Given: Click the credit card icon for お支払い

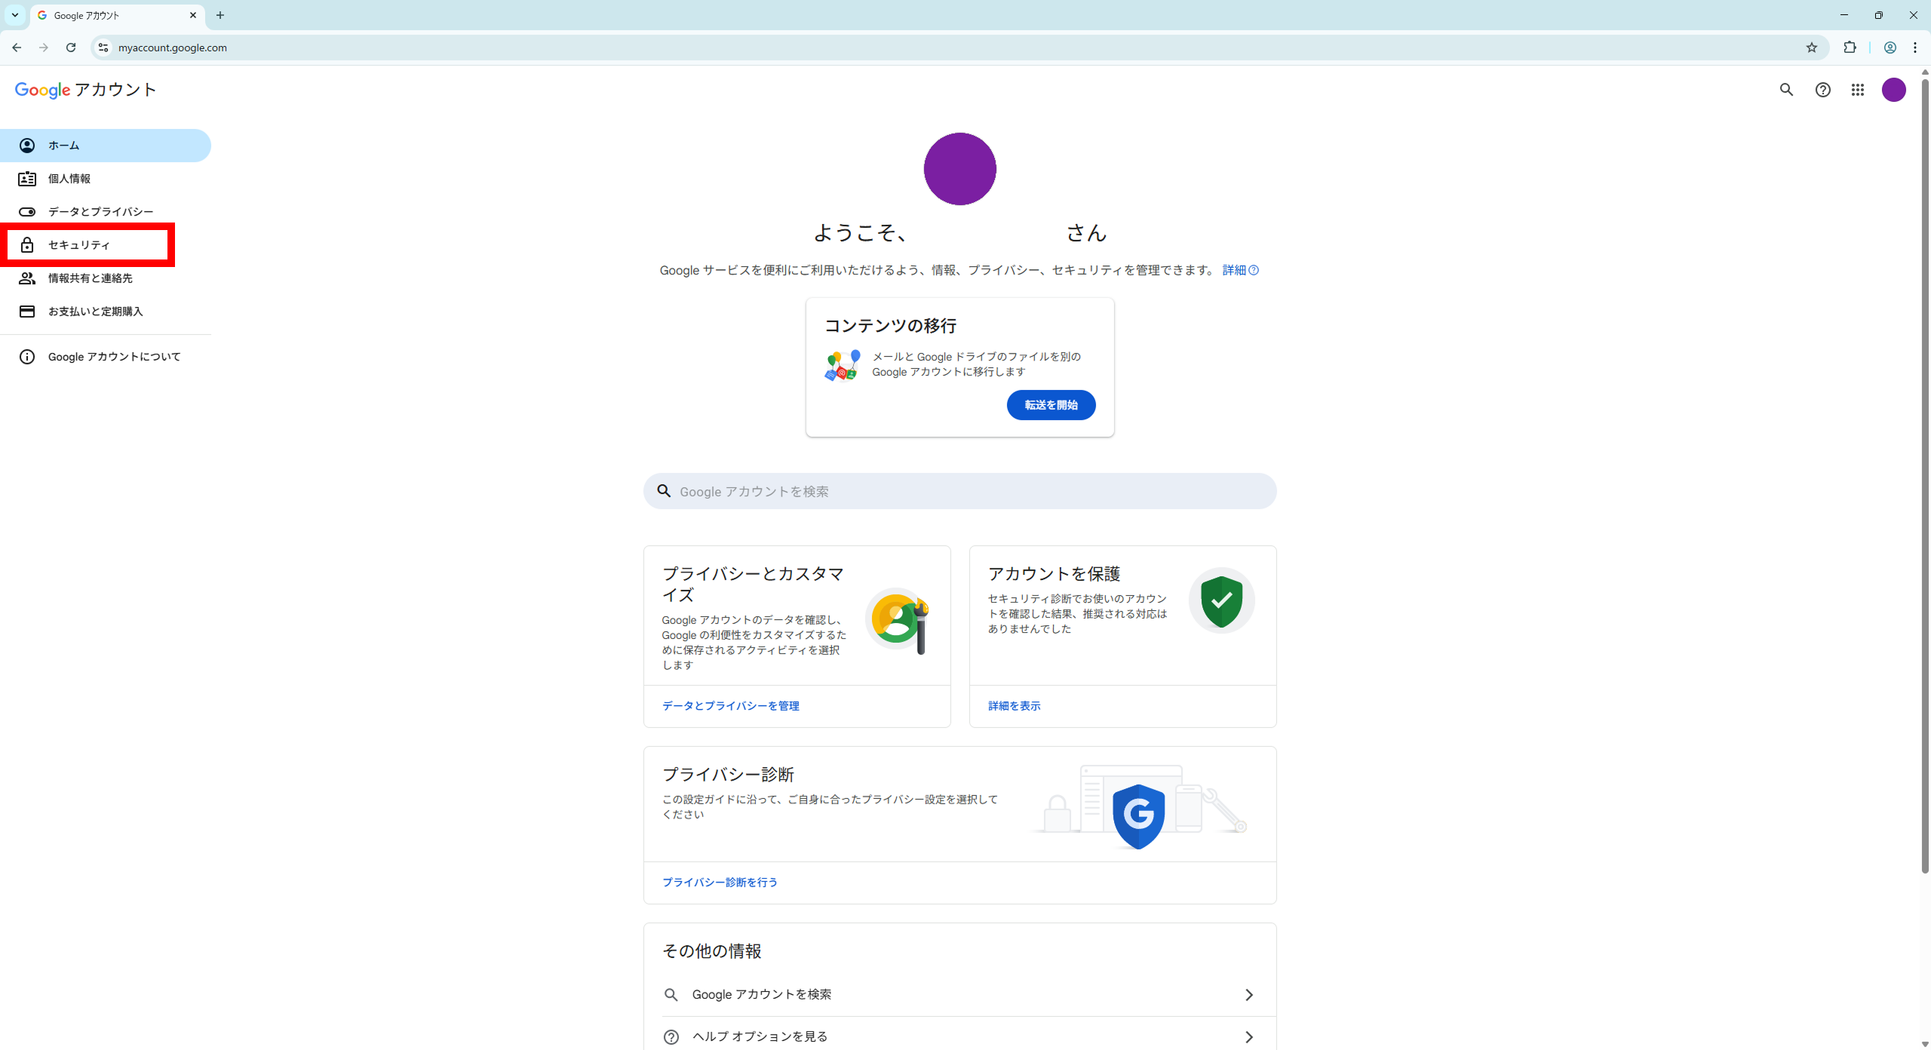Looking at the screenshot, I should click(x=27, y=312).
